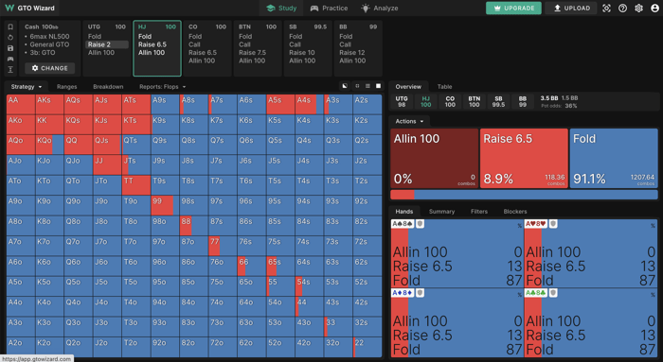Switch to the Study tab
The image size is (663, 362).
coord(281,8)
